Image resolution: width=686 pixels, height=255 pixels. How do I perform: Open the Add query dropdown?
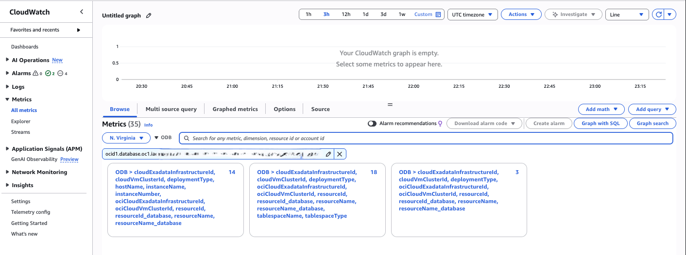click(652, 109)
